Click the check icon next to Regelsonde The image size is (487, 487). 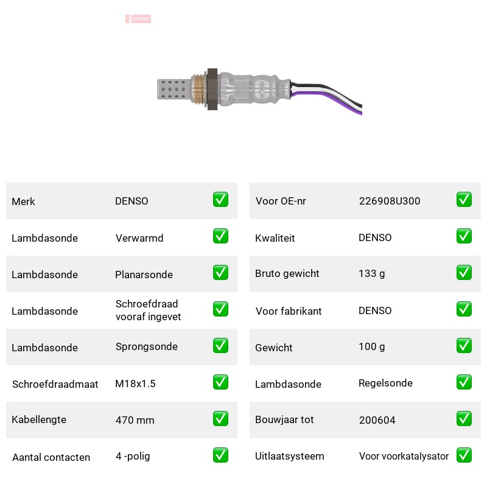[464, 382]
